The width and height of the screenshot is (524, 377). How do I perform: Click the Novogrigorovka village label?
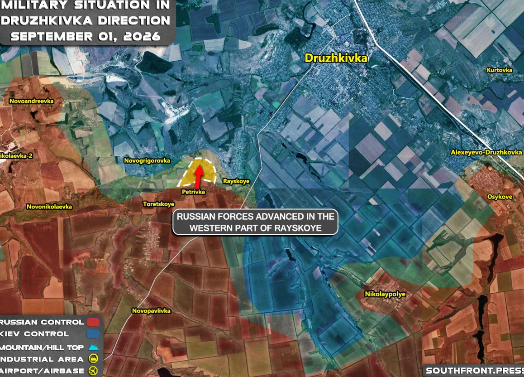(x=147, y=160)
